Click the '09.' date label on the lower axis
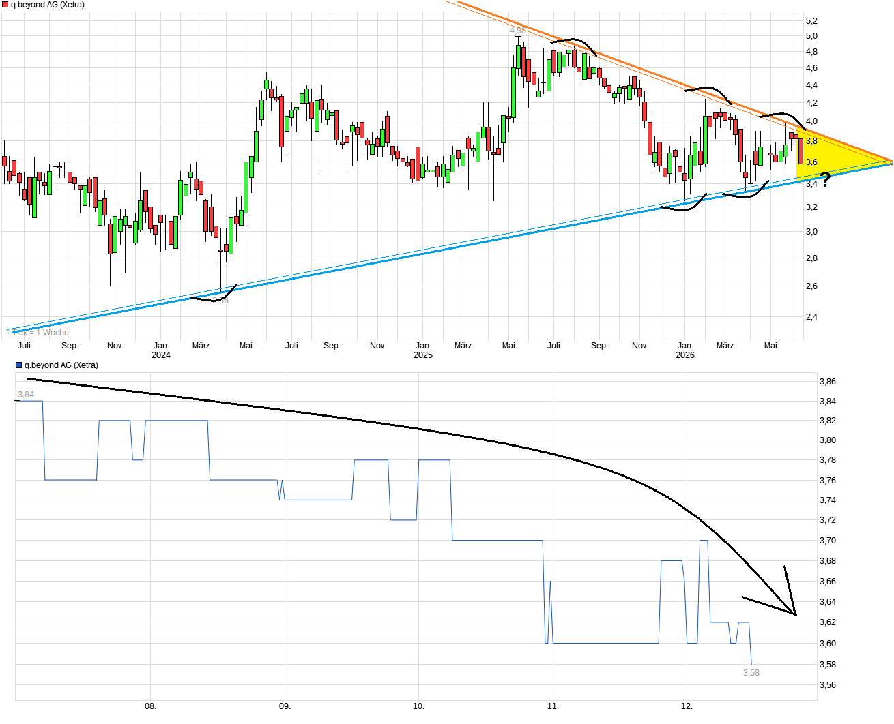 pyautogui.click(x=285, y=706)
